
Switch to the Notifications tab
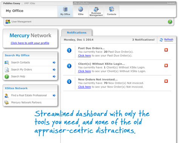point(77,33)
